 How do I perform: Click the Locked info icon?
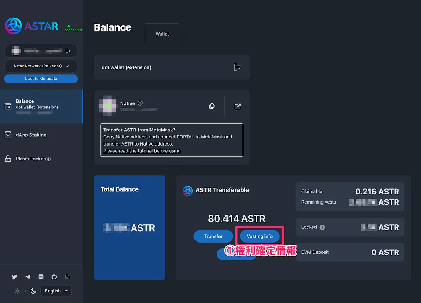pyautogui.click(x=322, y=227)
